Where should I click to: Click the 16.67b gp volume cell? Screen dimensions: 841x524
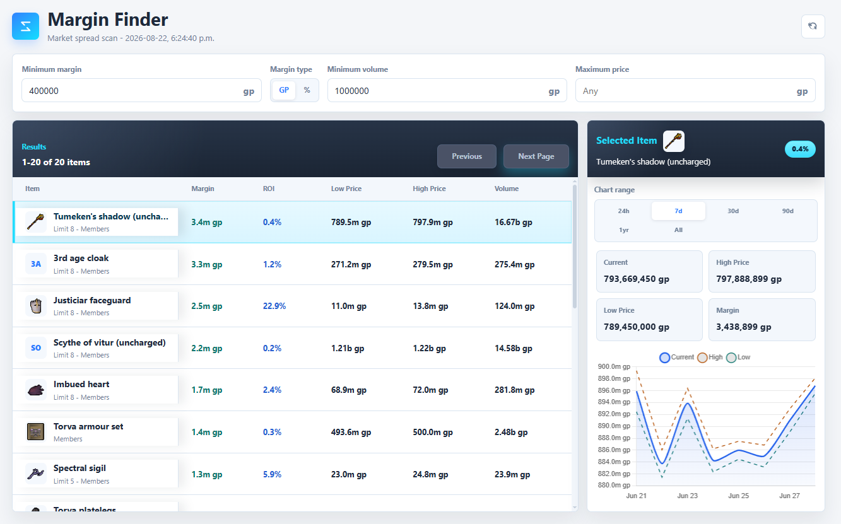514,222
